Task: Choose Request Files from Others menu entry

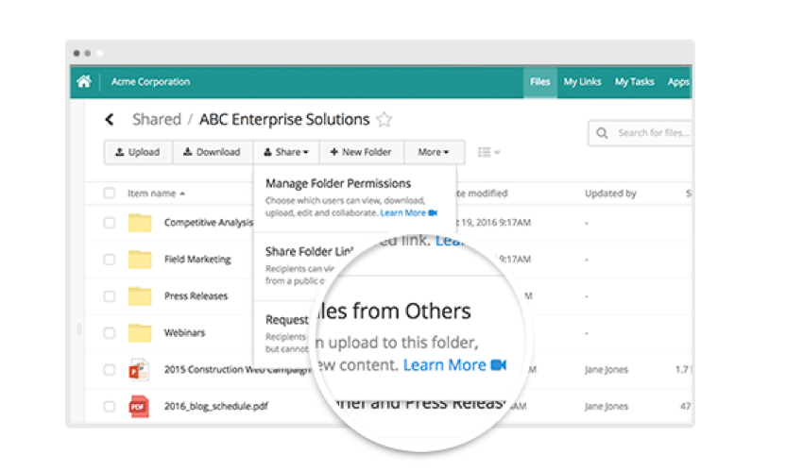Action: coord(287,319)
